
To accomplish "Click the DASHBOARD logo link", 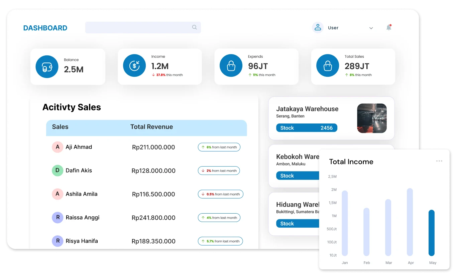I will pos(45,28).
